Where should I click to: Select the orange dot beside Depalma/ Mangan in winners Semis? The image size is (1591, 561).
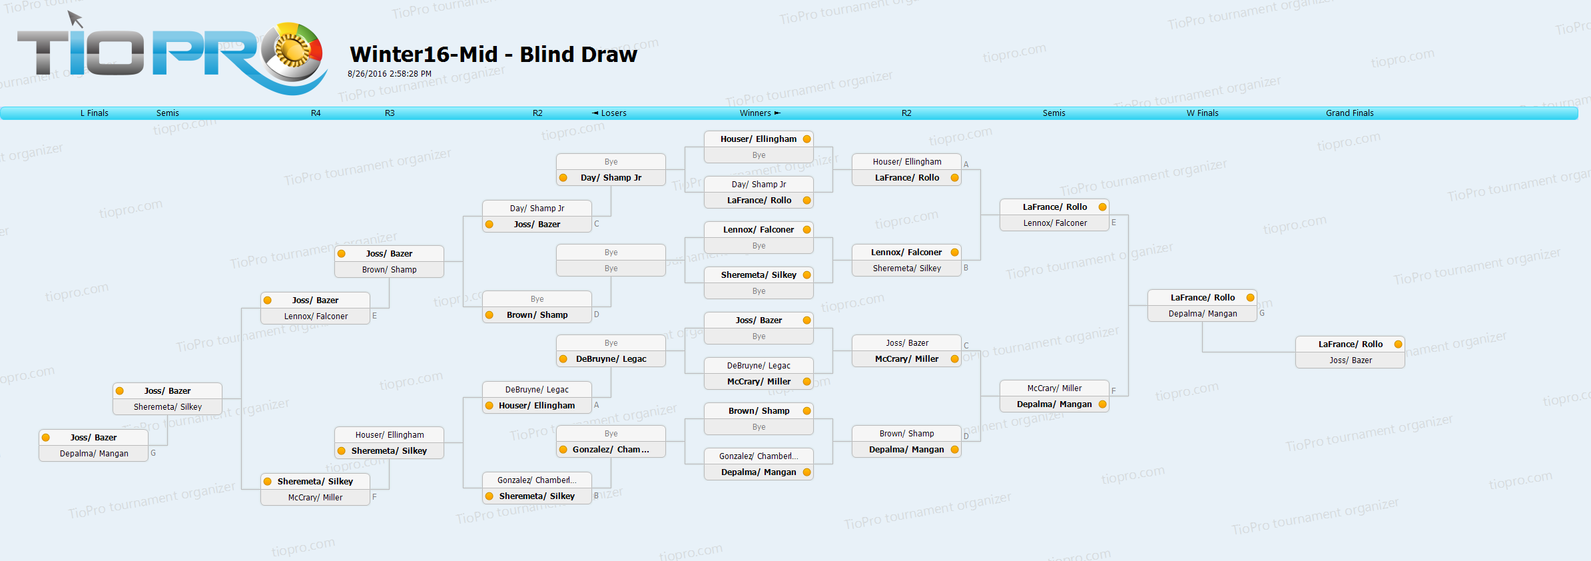point(1102,404)
